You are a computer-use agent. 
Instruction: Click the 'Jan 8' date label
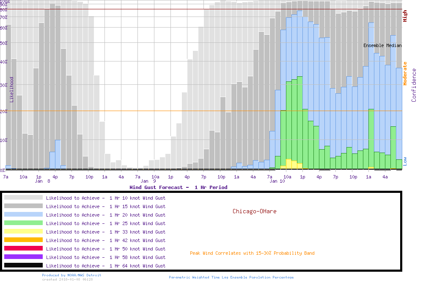pos(43,181)
